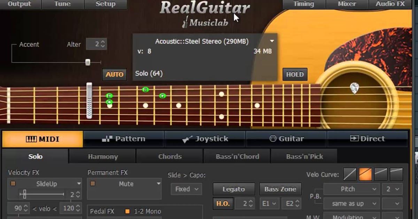Open the Acoustic Steel Stereo patch dropdown

[x=272, y=41]
